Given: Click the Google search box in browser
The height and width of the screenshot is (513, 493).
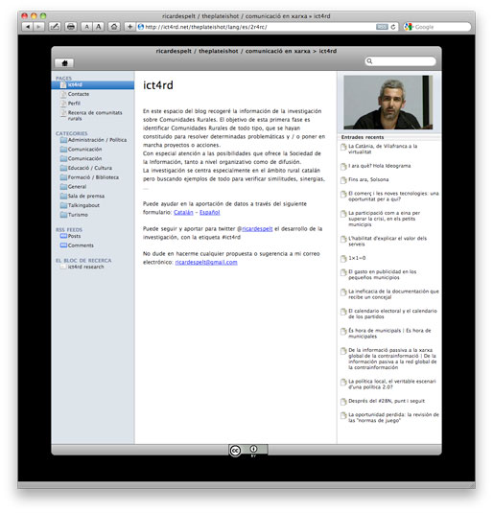Looking at the screenshot, I should click(x=437, y=27).
